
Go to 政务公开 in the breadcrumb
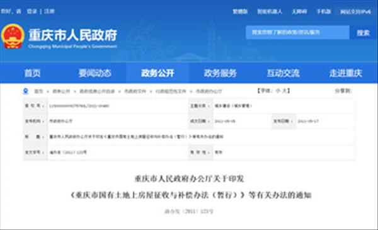61,91
